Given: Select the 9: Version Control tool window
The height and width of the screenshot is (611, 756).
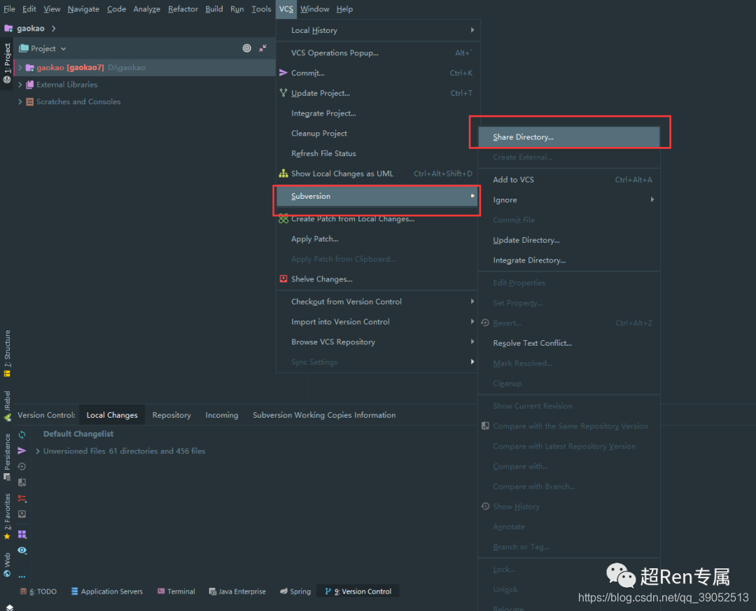Looking at the screenshot, I should (x=358, y=591).
